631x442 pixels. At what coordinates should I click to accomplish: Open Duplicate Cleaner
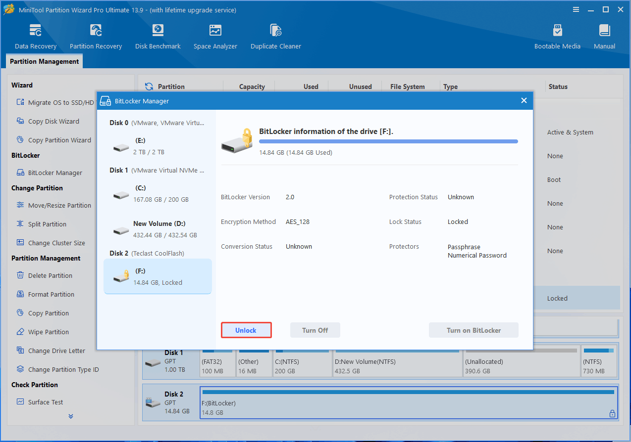276,37
